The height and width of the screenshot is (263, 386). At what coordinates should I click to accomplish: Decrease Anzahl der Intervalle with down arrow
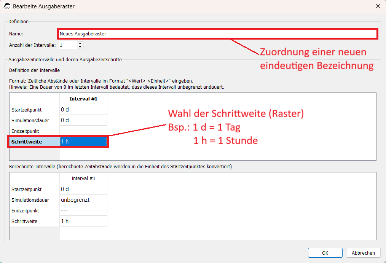(x=80, y=47)
